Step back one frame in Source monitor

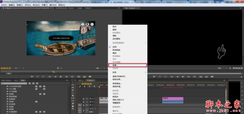[55, 77]
